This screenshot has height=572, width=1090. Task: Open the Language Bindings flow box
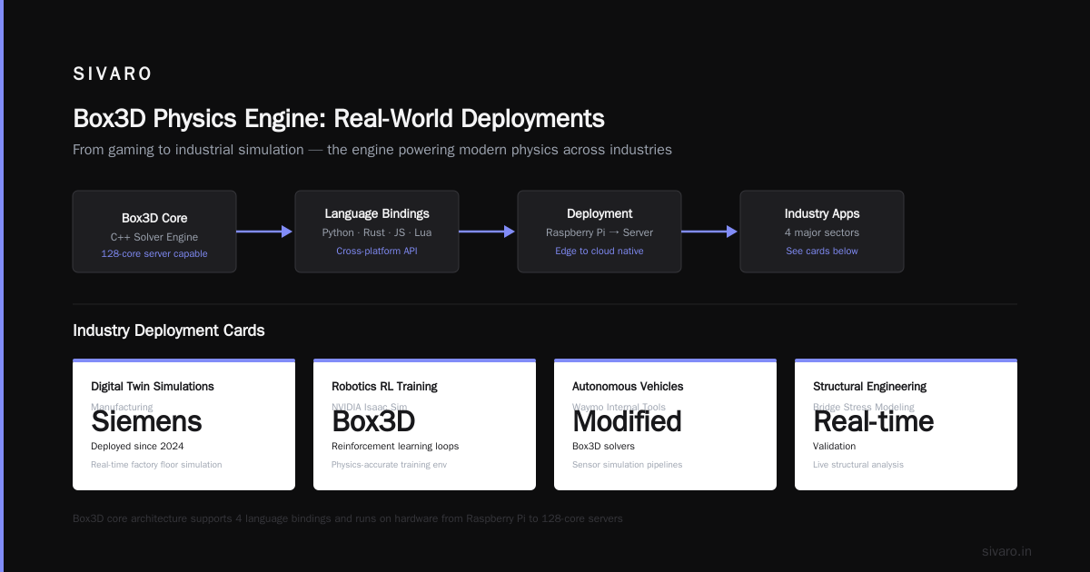click(x=377, y=232)
